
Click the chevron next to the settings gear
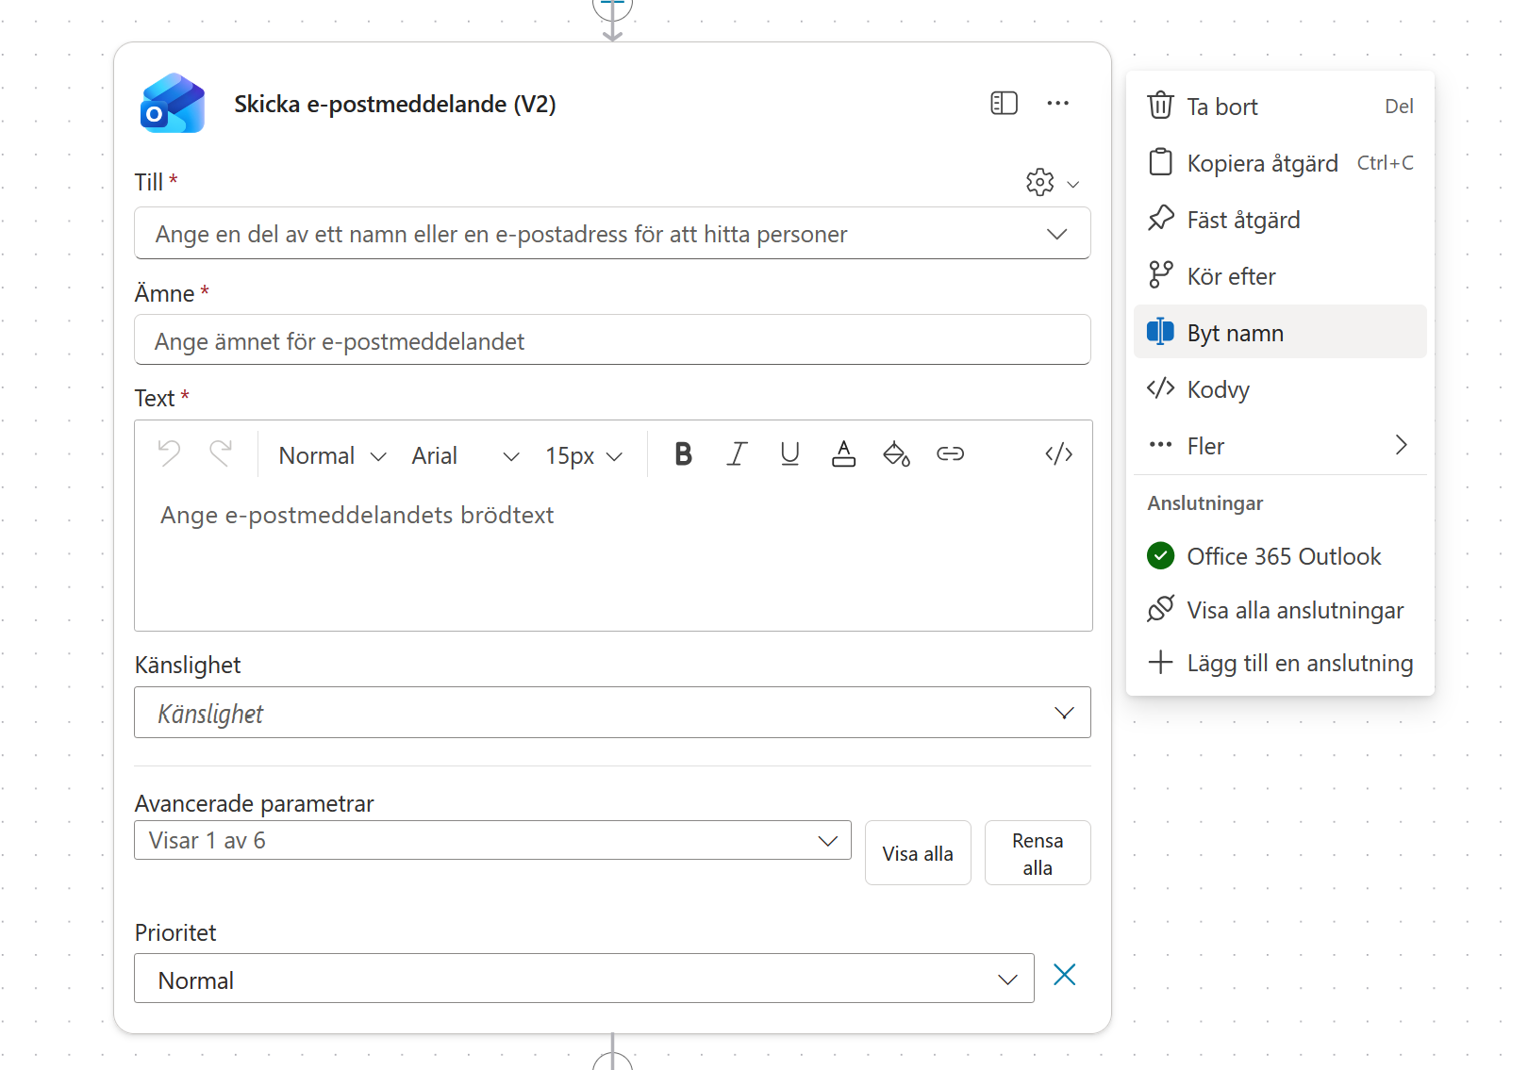tap(1072, 184)
